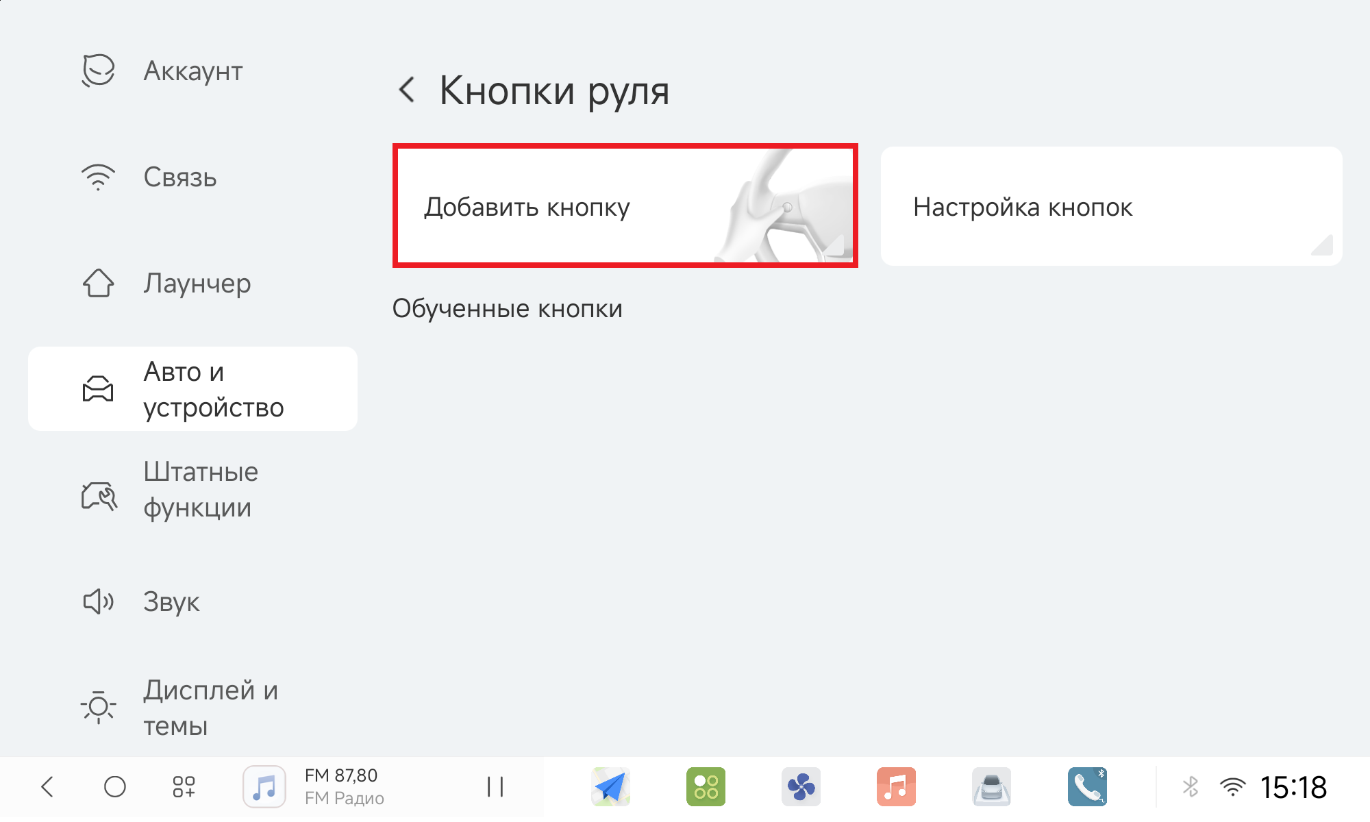Open the FM 87,80 station text
The height and width of the screenshot is (822, 1370).
coord(341,775)
